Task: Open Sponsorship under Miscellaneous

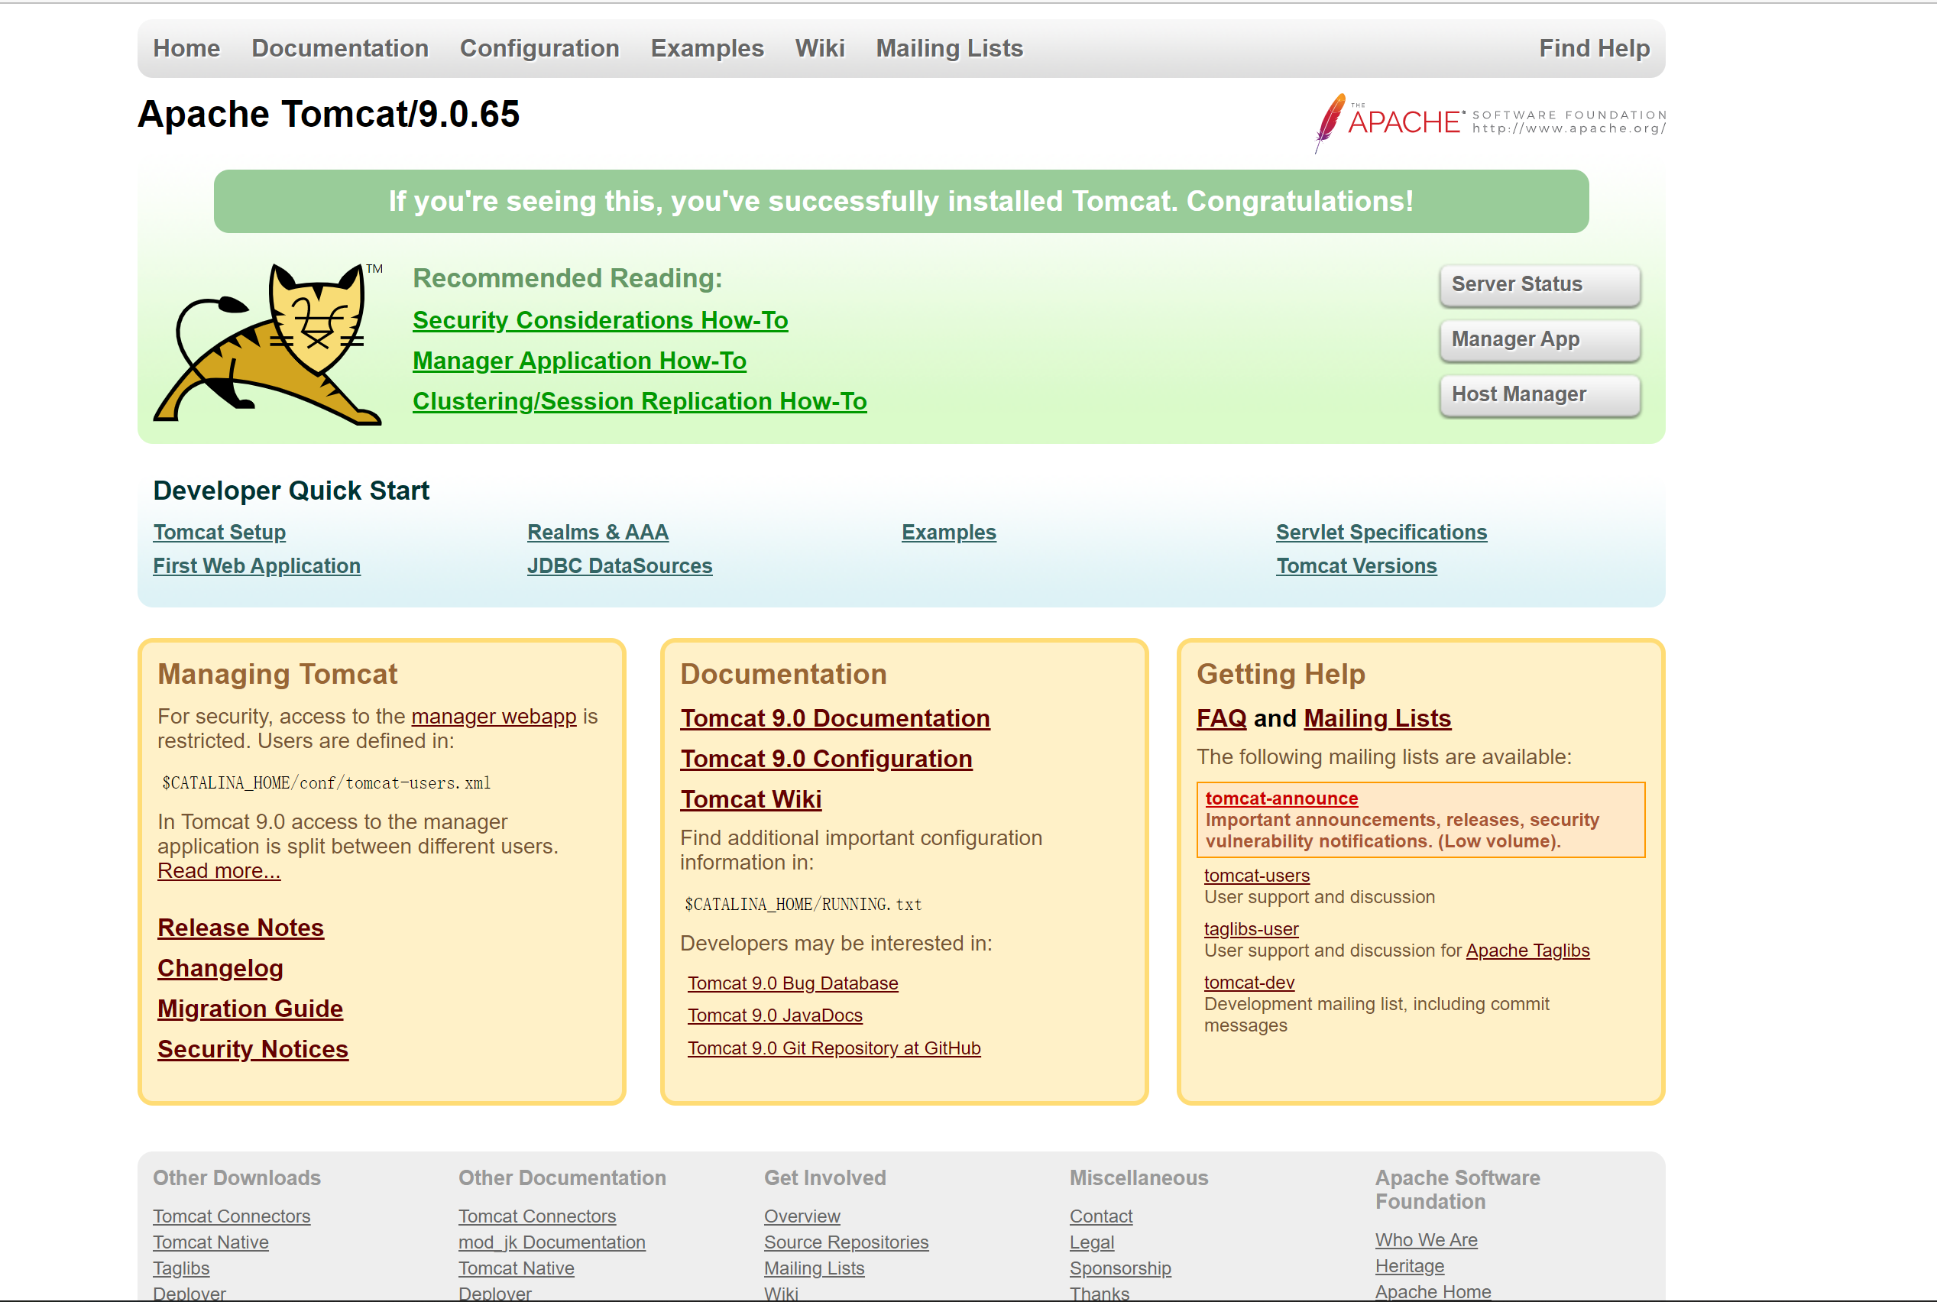Action: 1120,1268
